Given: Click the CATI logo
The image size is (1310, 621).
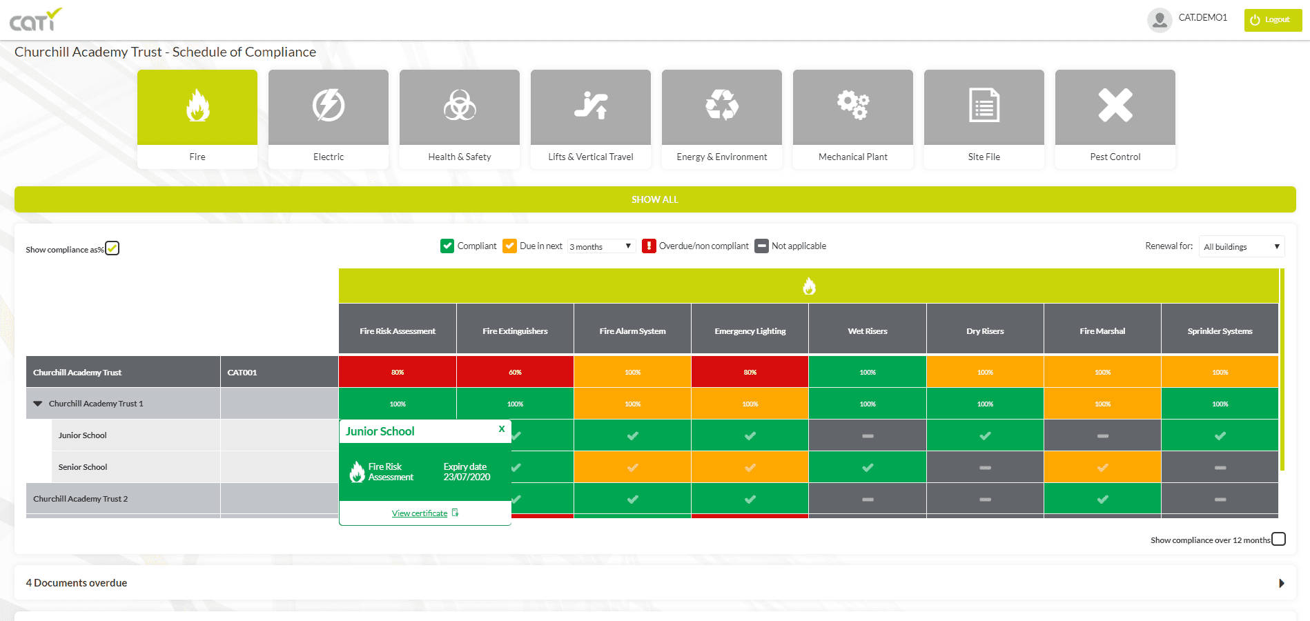Looking at the screenshot, I should pyautogui.click(x=35, y=20).
